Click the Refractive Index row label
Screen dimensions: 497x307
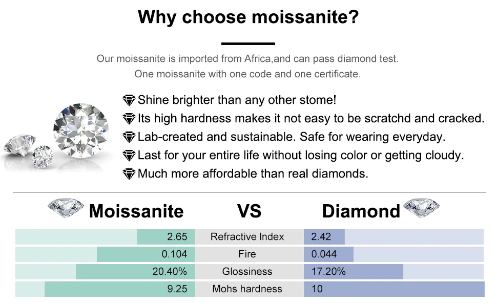coord(247,237)
